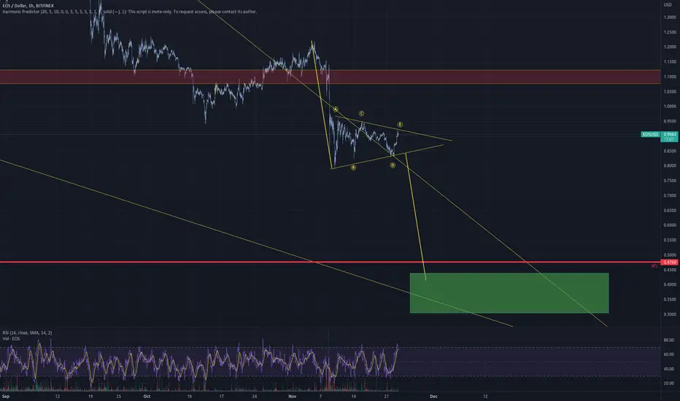Click the 0.5000 level on price axis
Image resolution: width=680 pixels, height=401 pixels.
(670, 255)
